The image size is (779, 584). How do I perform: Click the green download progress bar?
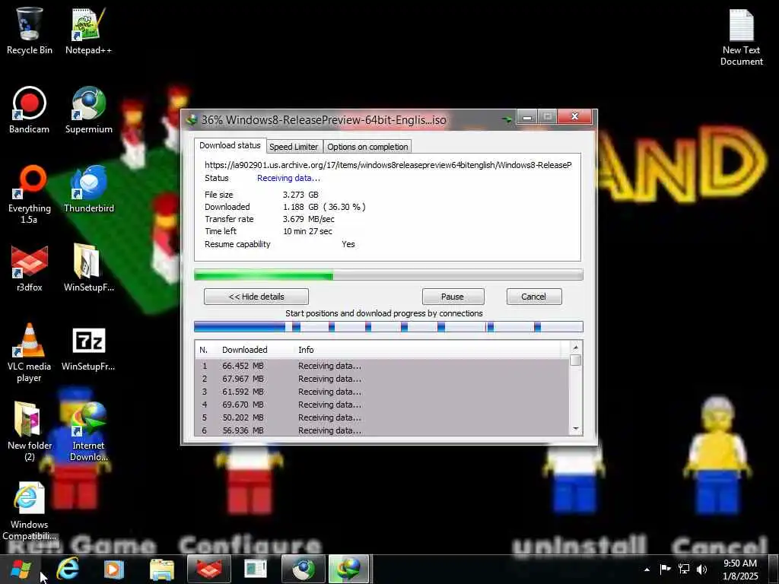389,275
